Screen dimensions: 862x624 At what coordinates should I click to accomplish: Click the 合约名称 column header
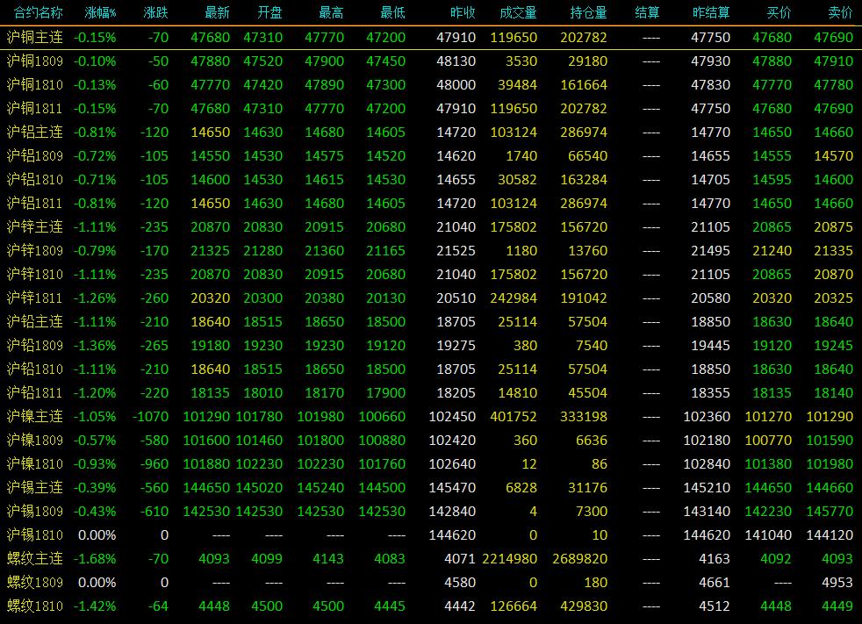38,12
